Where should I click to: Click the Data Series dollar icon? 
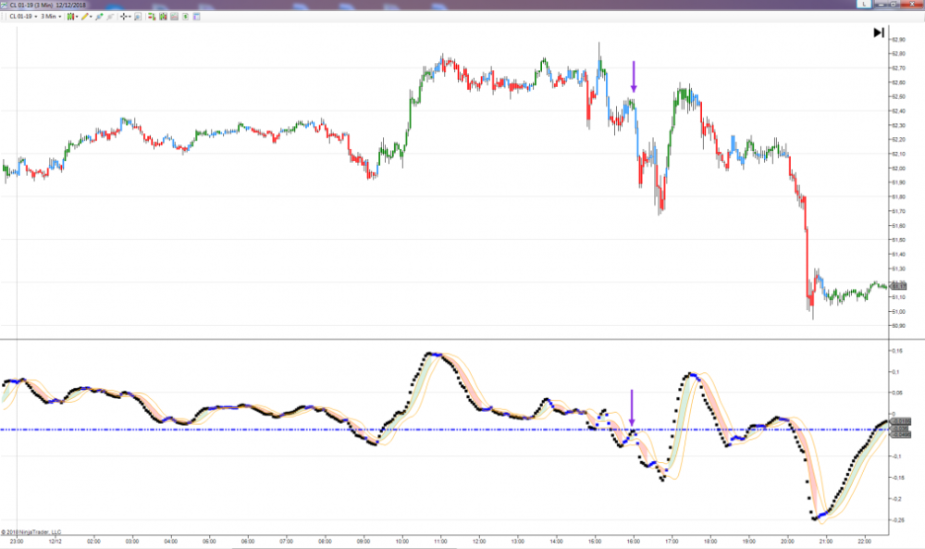pos(185,17)
